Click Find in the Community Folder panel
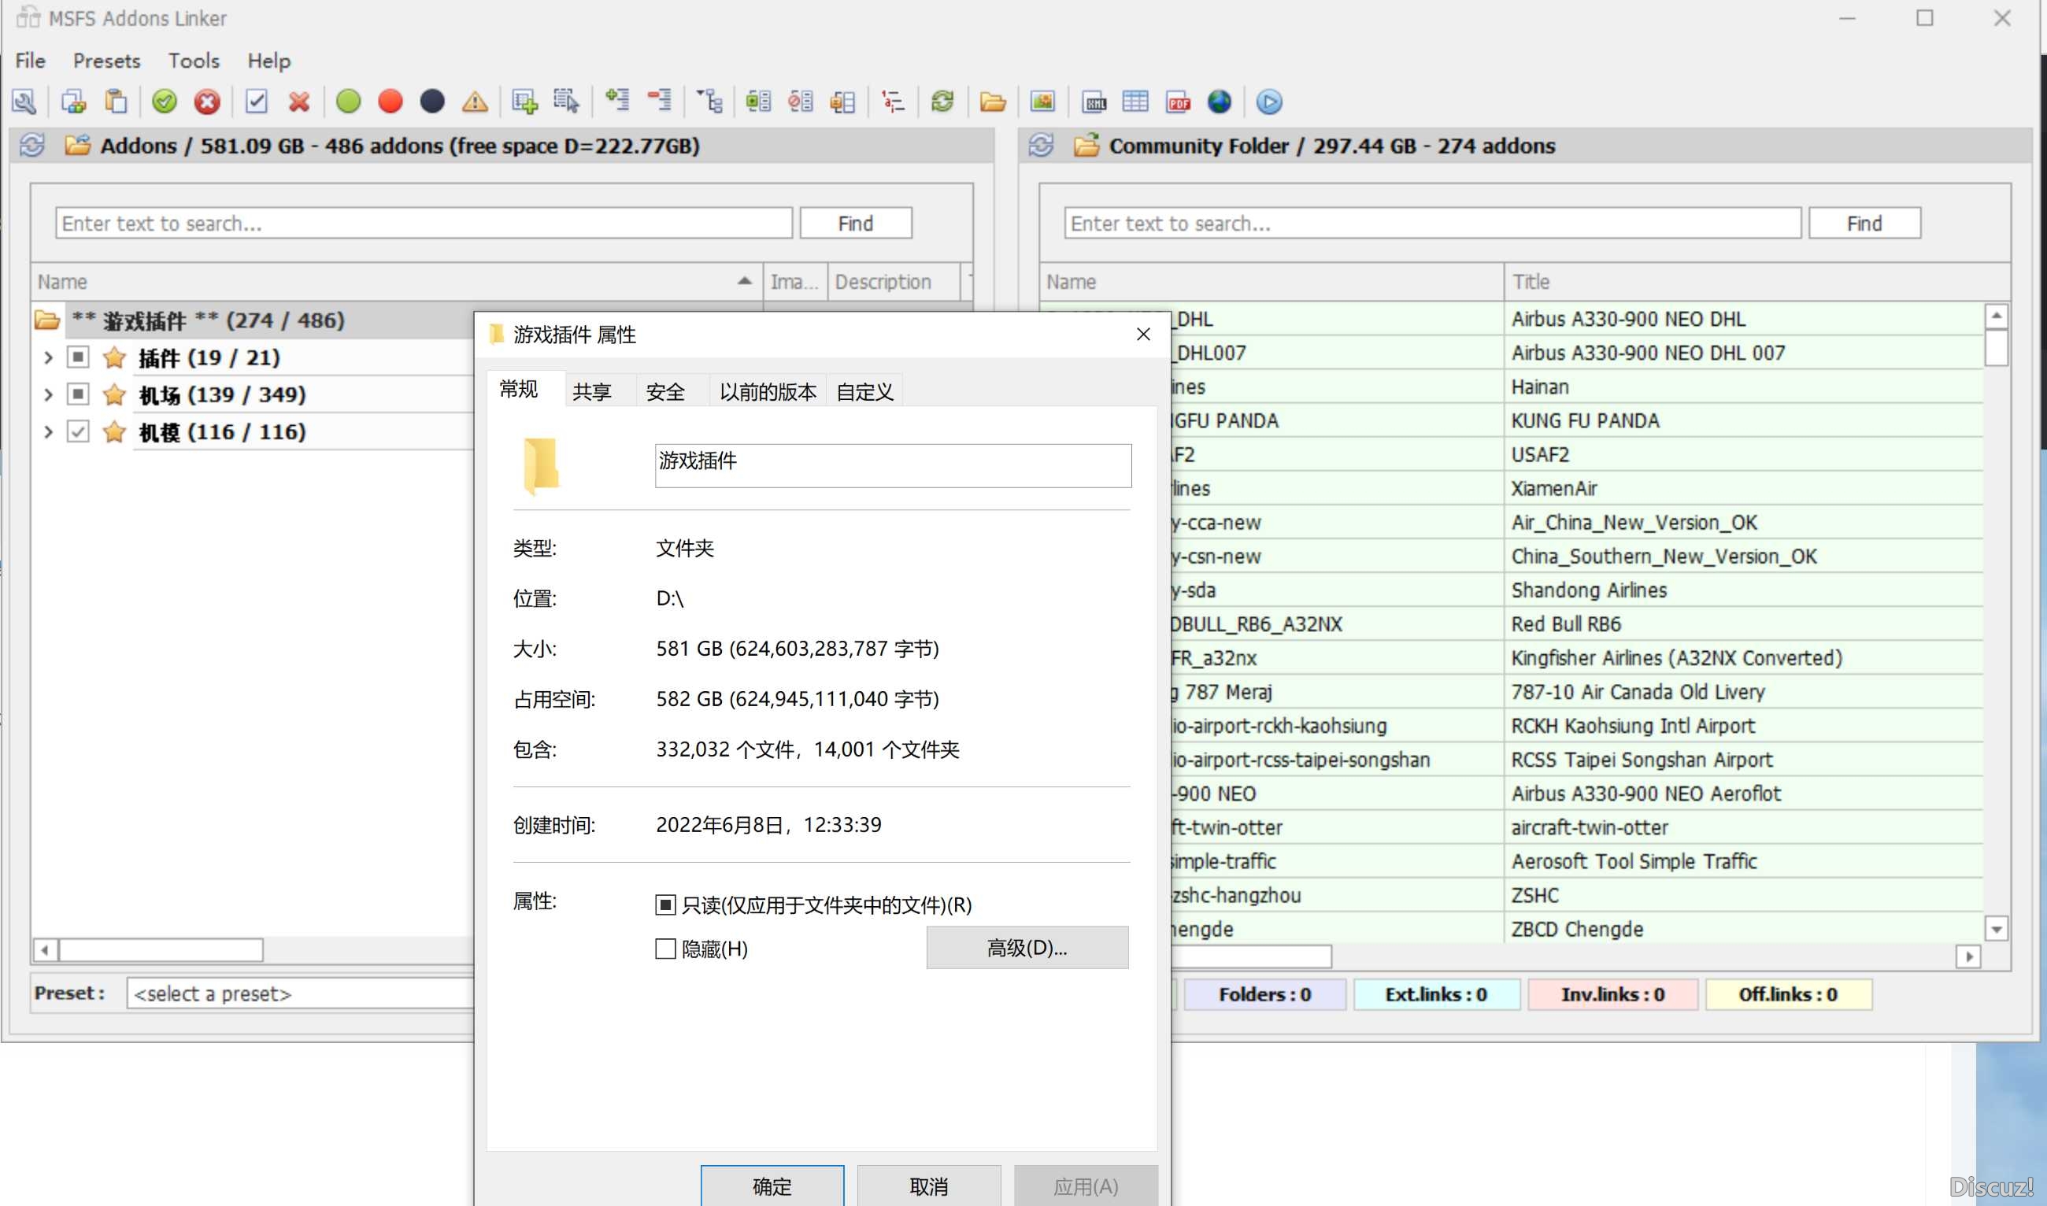The width and height of the screenshot is (2047, 1206). pyautogui.click(x=1864, y=224)
